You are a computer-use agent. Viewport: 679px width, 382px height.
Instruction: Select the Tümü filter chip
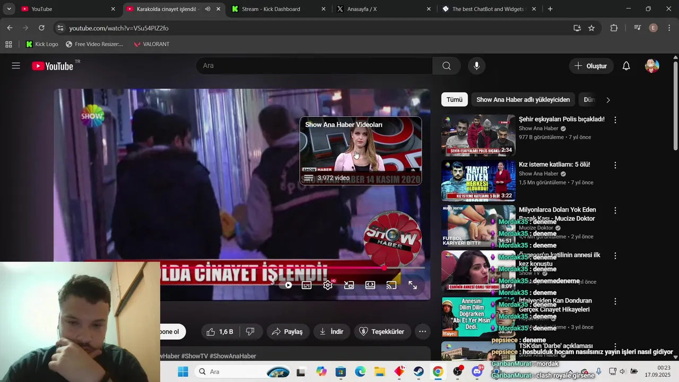[x=454, y=100]
